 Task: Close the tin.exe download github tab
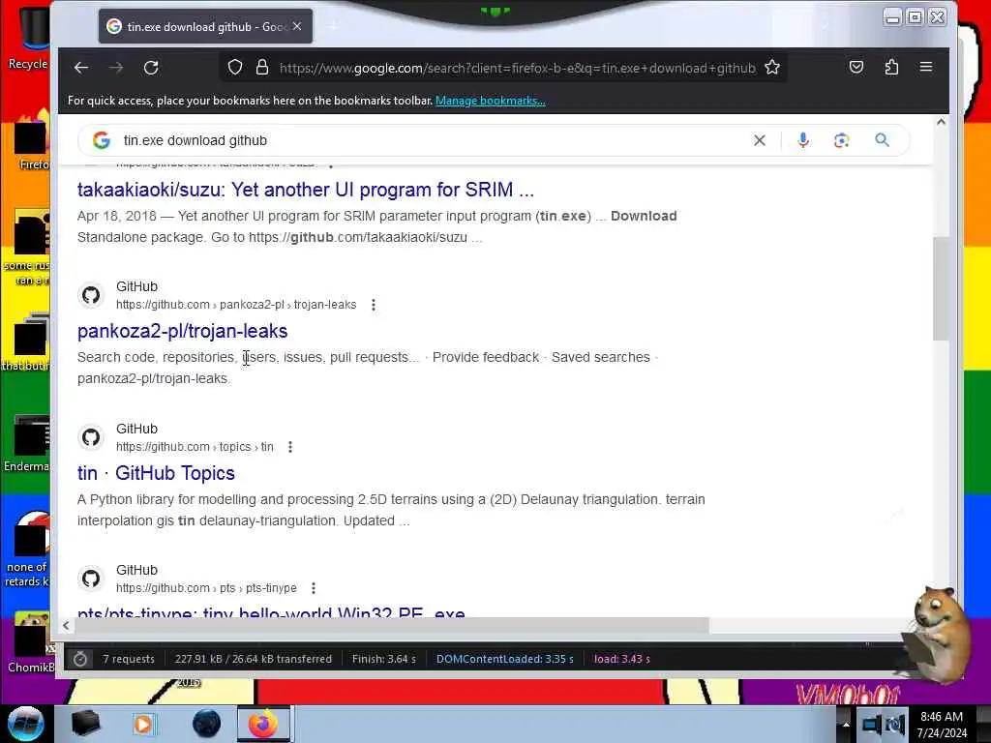297,26
